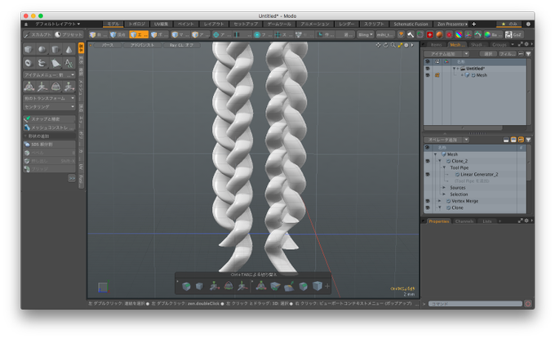Click the filter funnel in mesh operations panel
This screenshot has width=555, height=339.
(528, 140)
